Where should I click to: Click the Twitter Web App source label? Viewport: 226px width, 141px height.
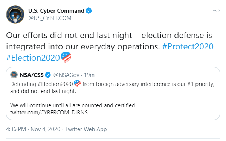coord(86,129)
